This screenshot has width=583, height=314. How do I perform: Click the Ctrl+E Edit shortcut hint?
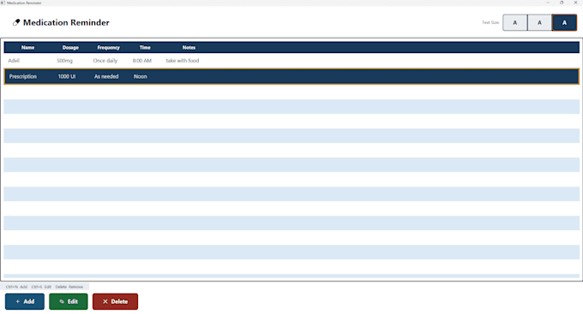(41, 287)
